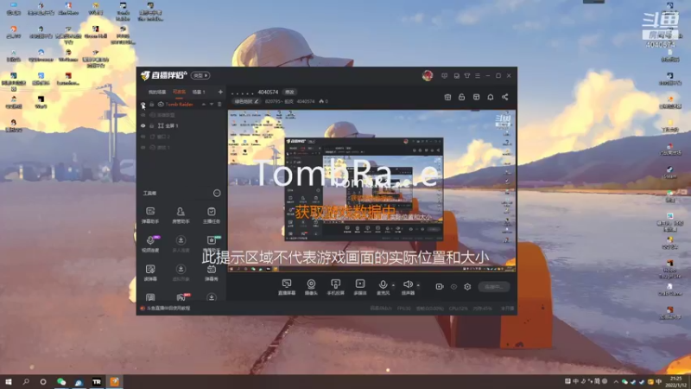Open the PK battle tool in toolbox
691x389 pixels.
click(181, 297)
